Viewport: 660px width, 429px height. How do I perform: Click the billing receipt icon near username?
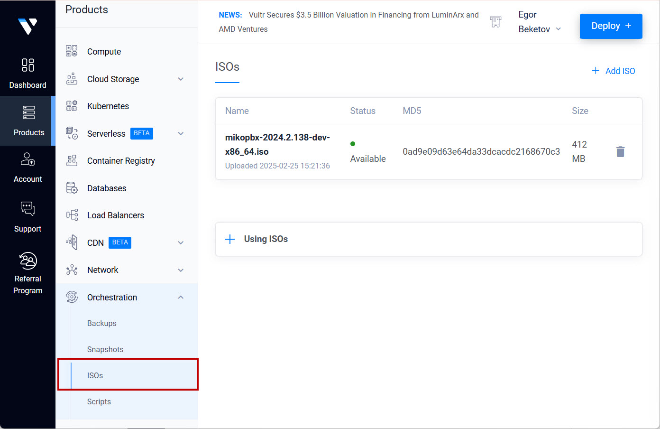click(495, 22)
